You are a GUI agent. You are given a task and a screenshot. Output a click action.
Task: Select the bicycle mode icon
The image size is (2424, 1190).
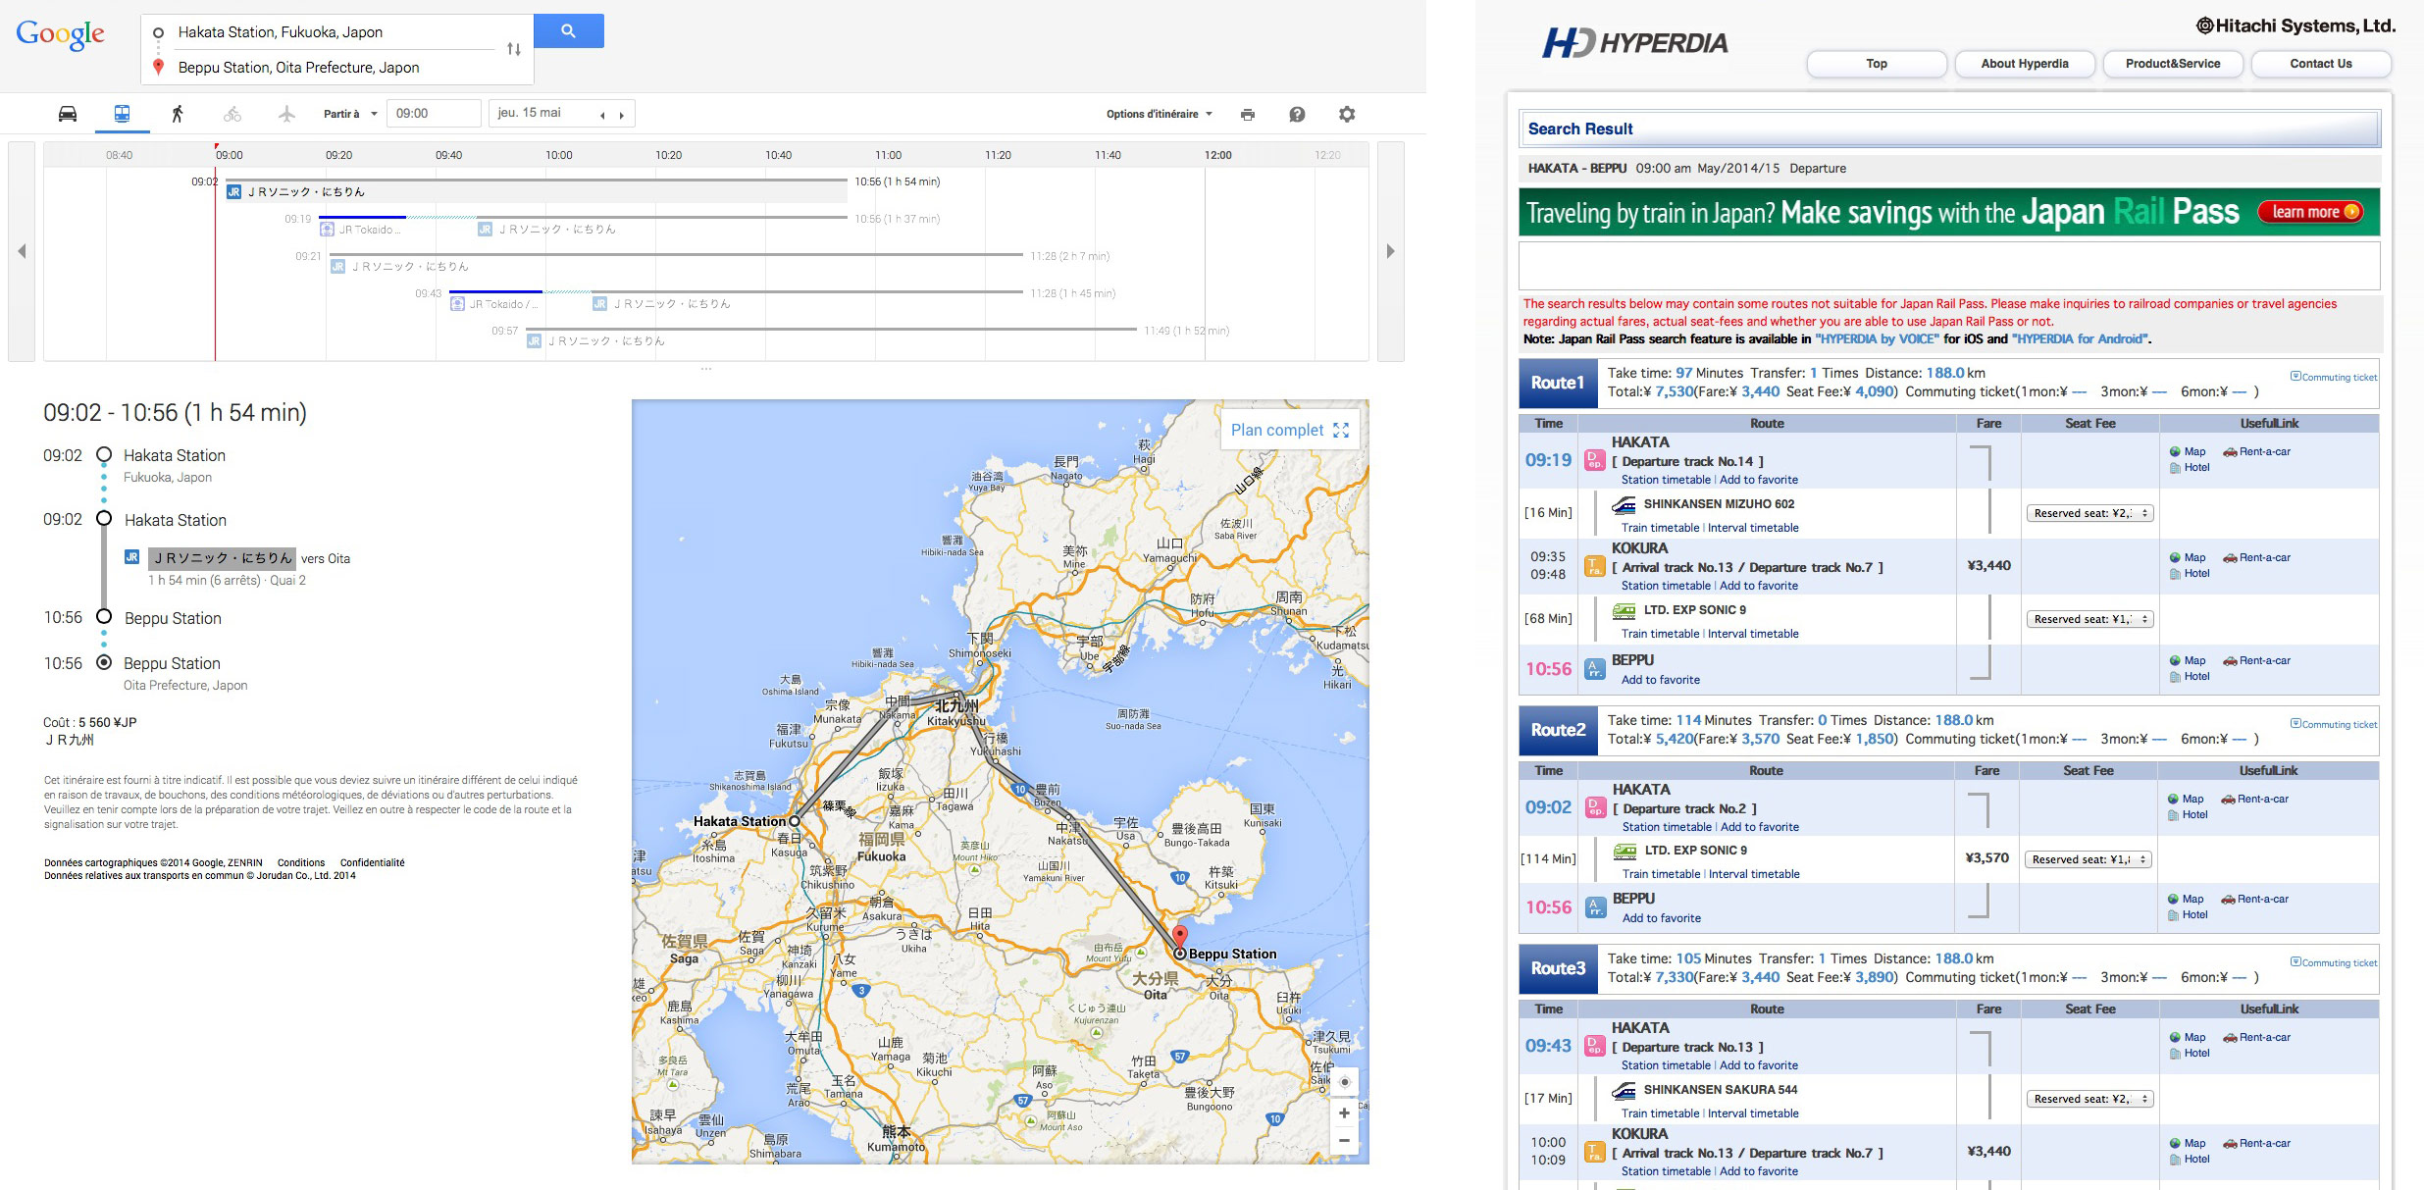pos(232,114)
